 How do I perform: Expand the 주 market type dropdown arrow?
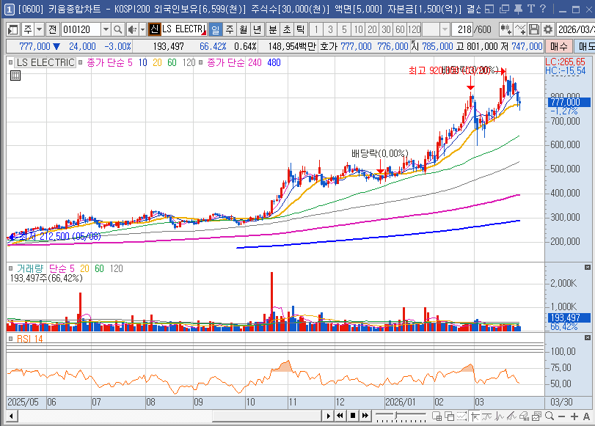(x=40, y=29)
